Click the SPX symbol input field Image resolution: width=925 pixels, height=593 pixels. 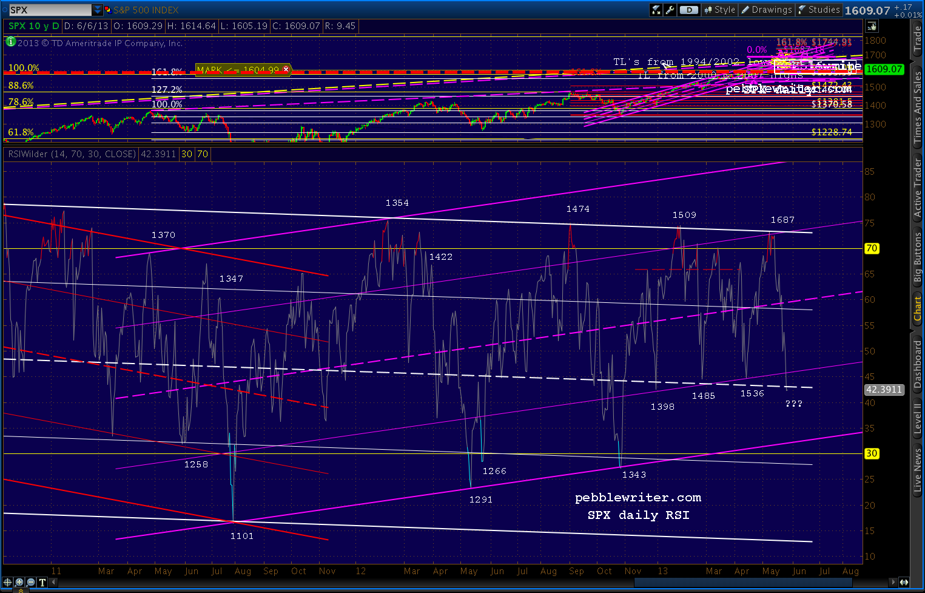click(50, 10)
